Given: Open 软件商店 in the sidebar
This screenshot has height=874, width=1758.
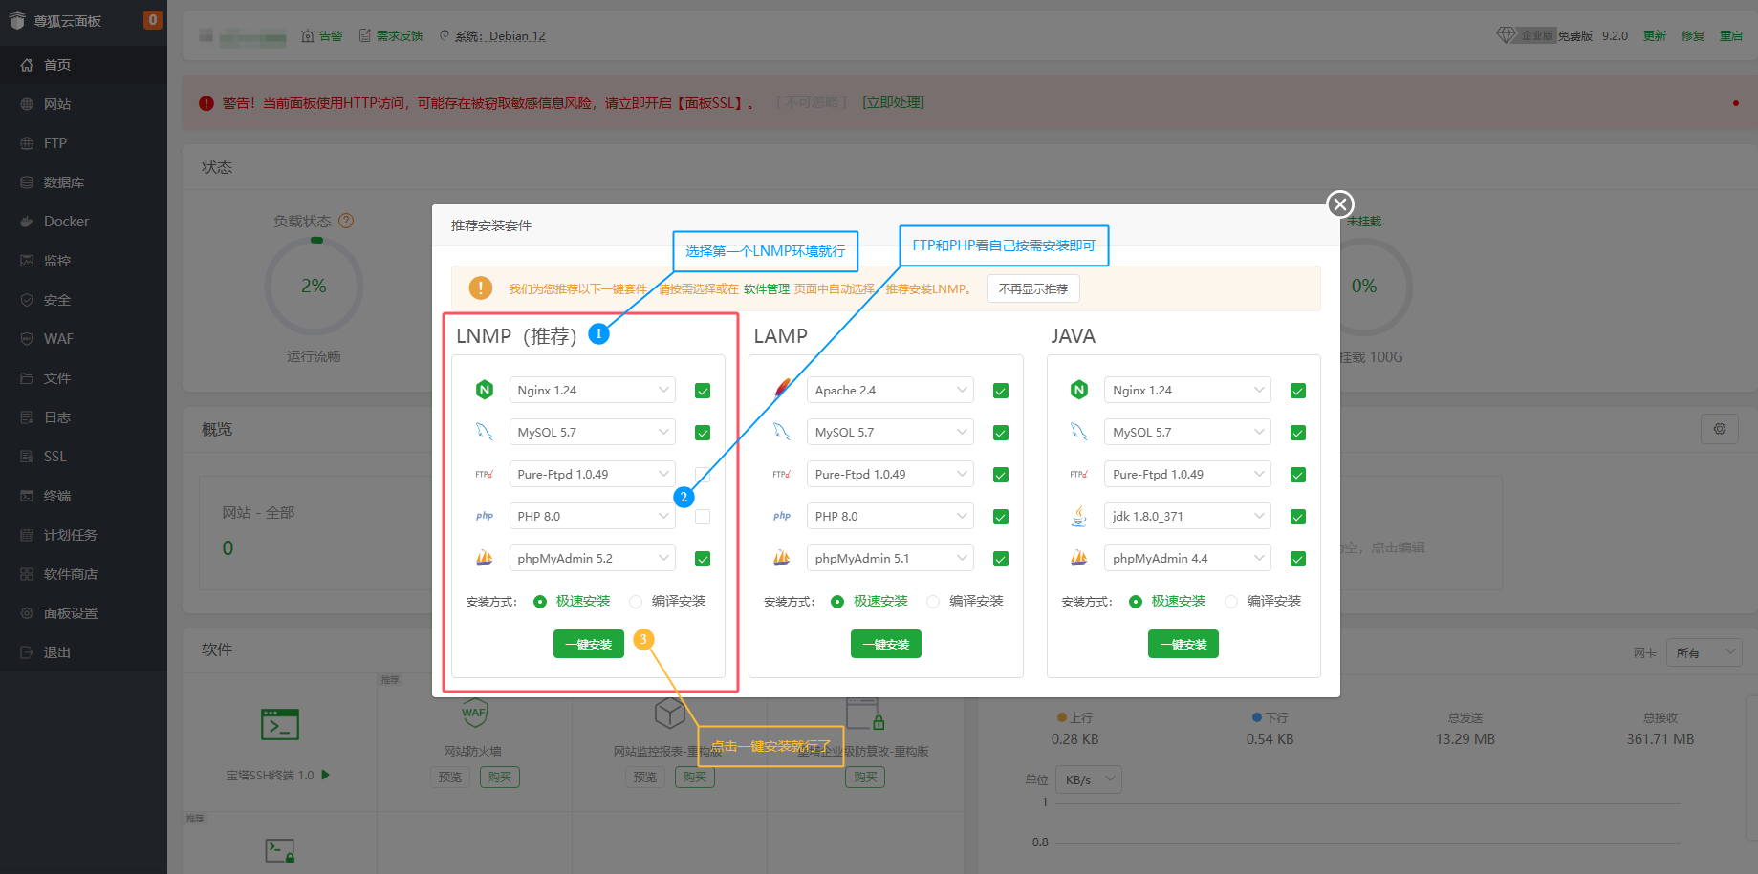Looking at the screenshot, I should tap(71, 574).
